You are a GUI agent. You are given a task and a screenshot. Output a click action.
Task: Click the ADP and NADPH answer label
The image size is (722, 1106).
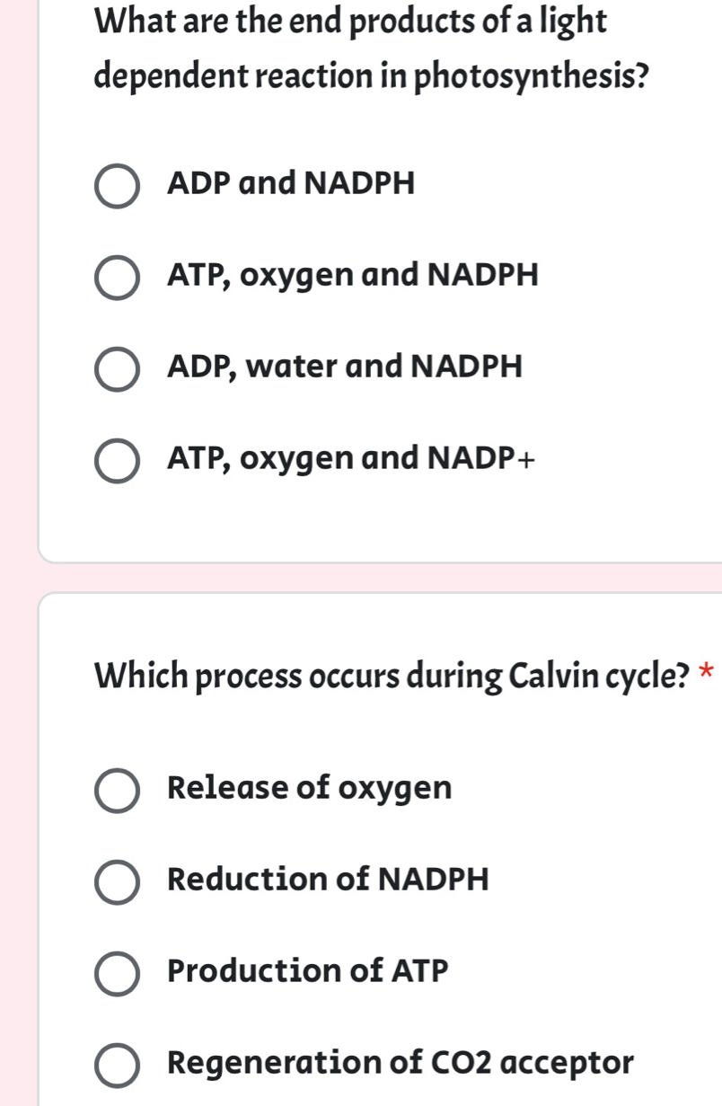point(291,184)
